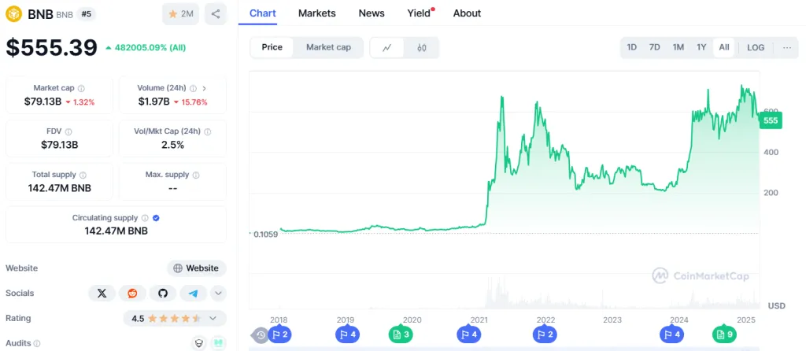Add BNB to watchlist with star button
This screenshot has width=806, height=351.
pos(180,13)
